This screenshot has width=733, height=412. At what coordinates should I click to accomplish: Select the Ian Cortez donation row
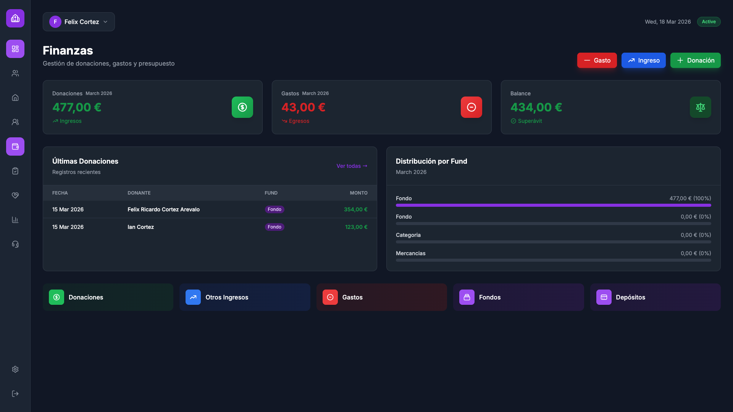(210, 227)
